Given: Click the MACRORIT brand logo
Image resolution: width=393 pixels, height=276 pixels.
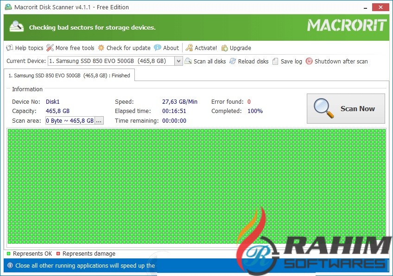Looking at the screenshot, I should [x=347, y=25].
